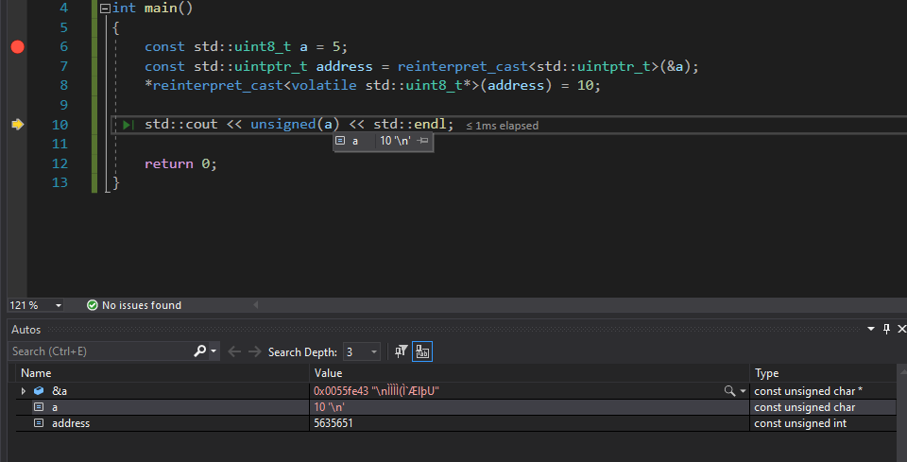This screenshot has width=907, height=462.
Task: Expand the &a variable row
Action: click(23, 391)
